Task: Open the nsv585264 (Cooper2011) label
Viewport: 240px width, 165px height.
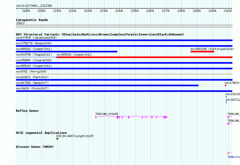Action: 74,55
